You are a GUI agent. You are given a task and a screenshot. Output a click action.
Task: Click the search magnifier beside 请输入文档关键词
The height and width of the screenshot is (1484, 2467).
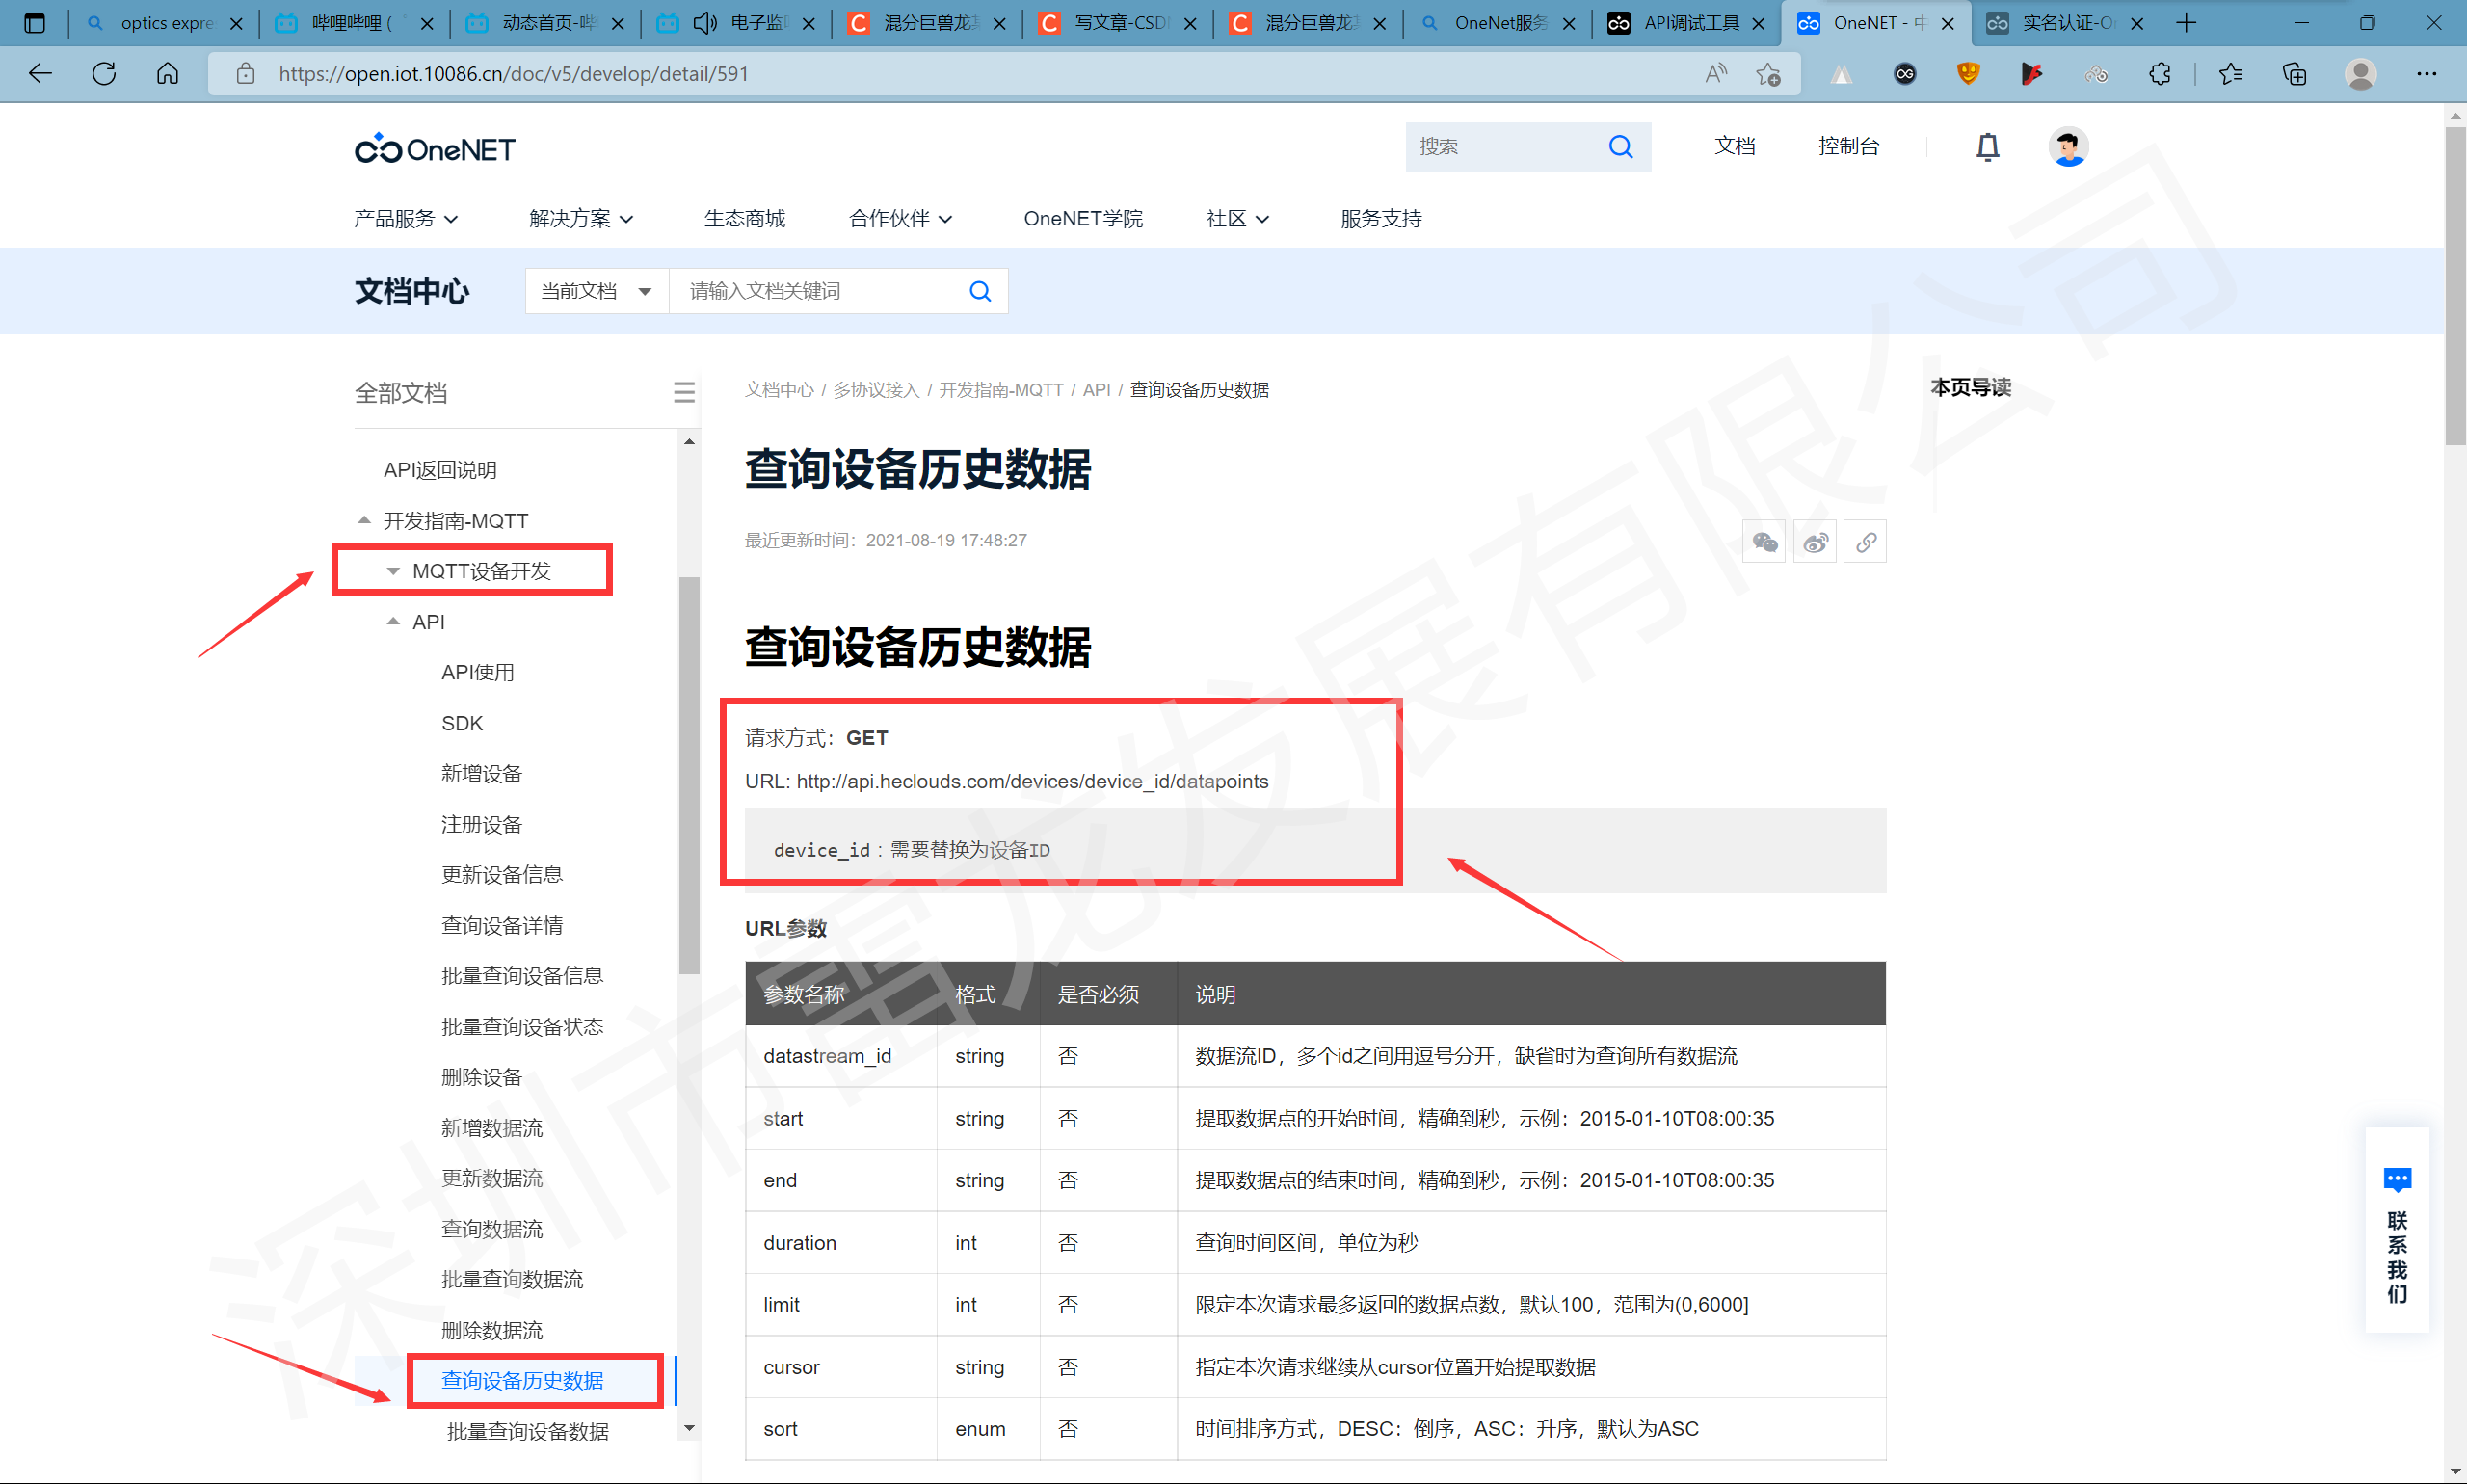979,290
